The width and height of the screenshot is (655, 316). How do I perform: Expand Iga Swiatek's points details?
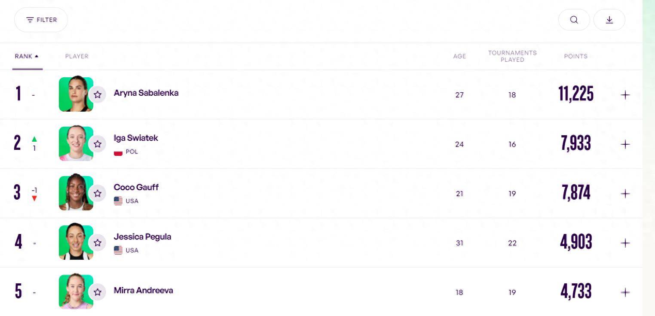click(625, 144)
